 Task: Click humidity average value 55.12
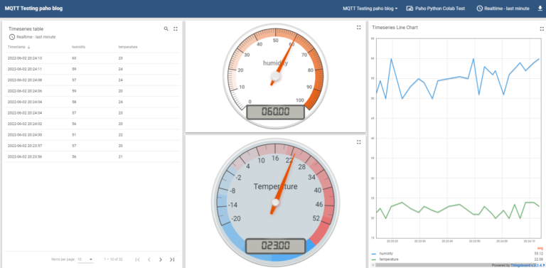point(539,254)
